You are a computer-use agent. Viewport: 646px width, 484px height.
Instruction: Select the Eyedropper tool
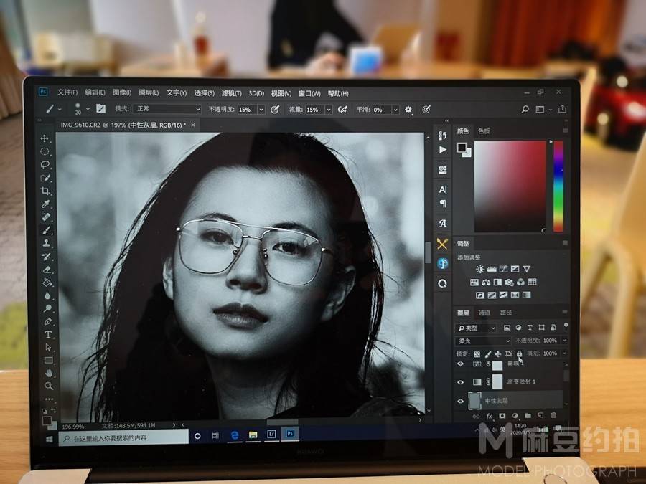[x=46, y=204]
